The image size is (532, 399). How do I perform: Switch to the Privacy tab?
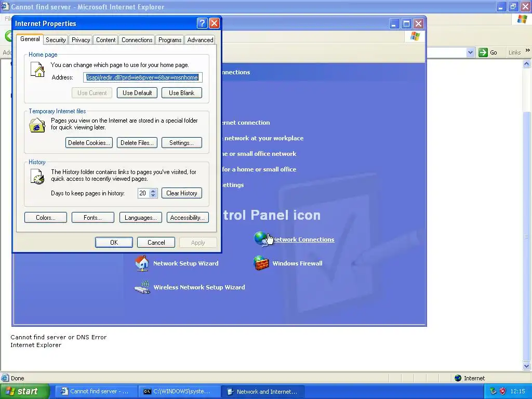click(81, 40)
